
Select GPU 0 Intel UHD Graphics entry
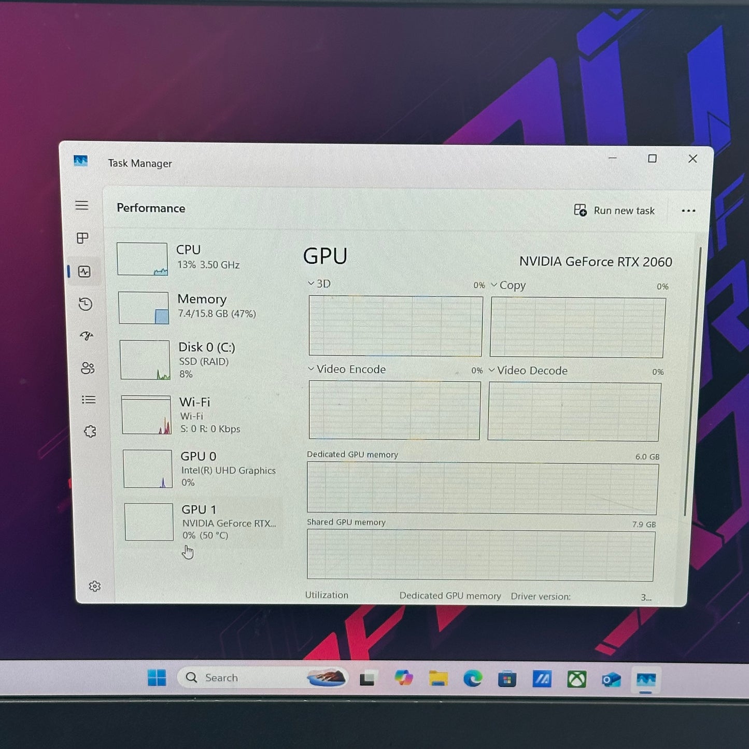point(201,469)
